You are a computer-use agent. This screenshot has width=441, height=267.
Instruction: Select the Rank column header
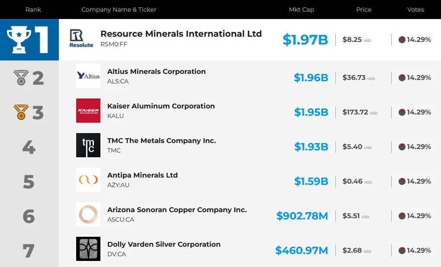(x=33, y=10)
